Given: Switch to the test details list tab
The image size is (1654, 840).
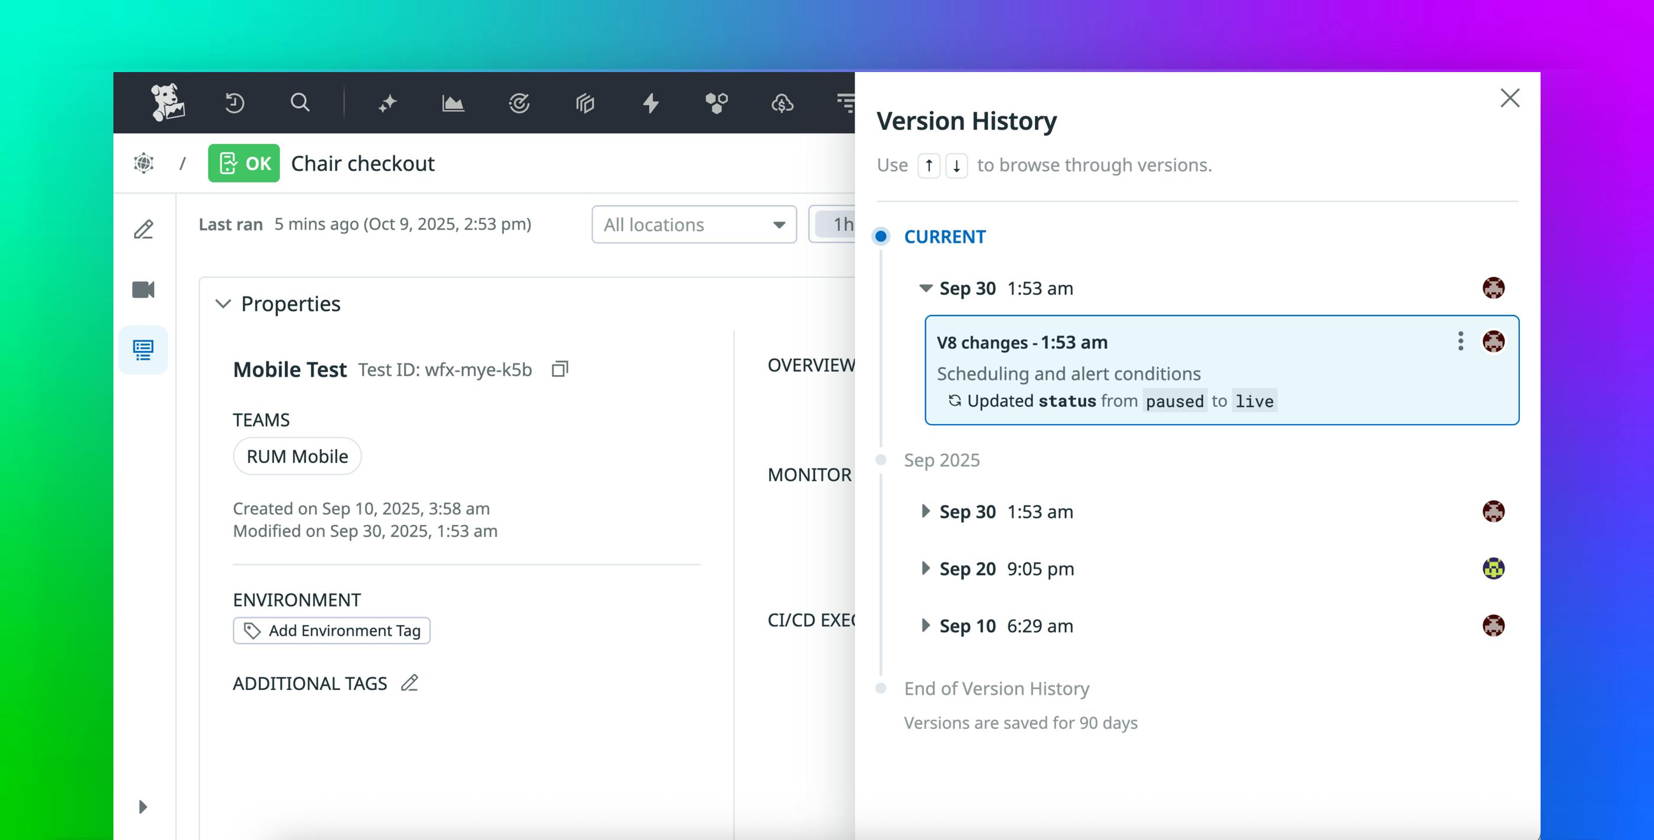Looking at the screenshot, I should (143, 349).
